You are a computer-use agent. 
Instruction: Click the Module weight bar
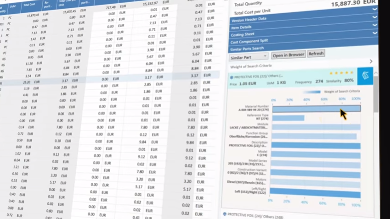(x=316, y=127)
